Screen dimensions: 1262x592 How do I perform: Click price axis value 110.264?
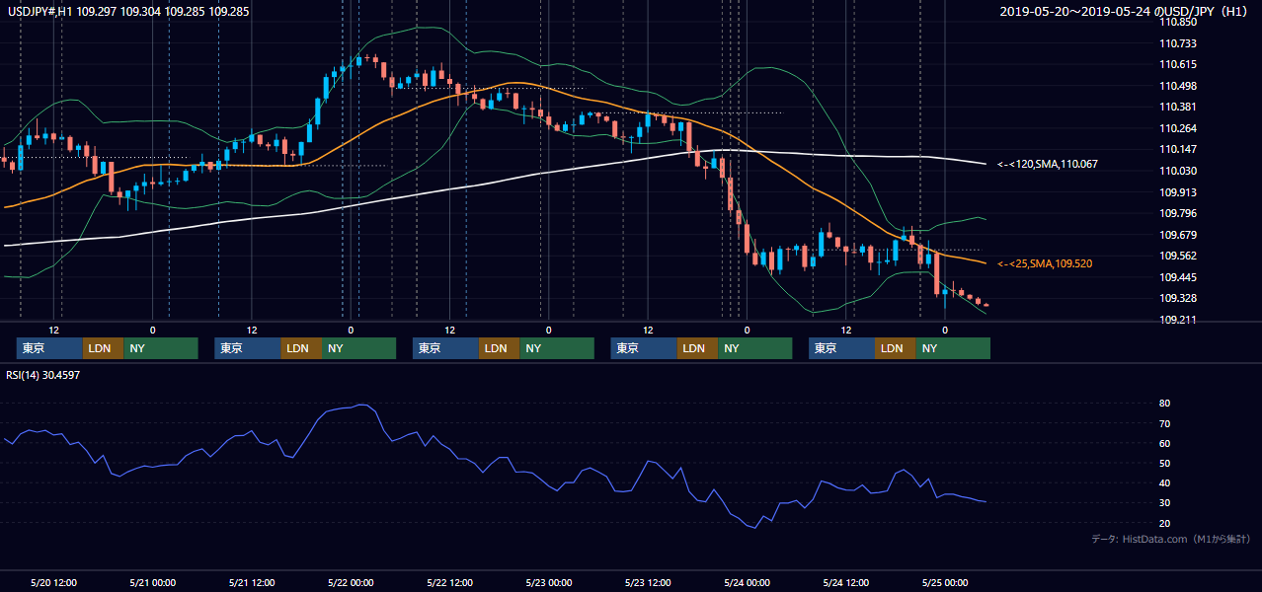[1178, 128]
